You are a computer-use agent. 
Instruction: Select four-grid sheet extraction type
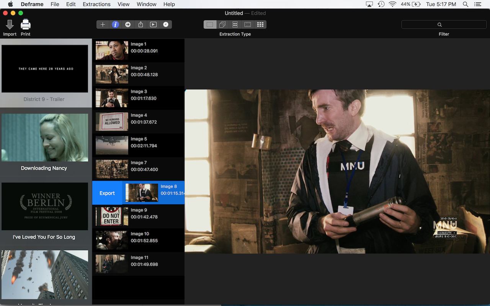pos(235,24)
